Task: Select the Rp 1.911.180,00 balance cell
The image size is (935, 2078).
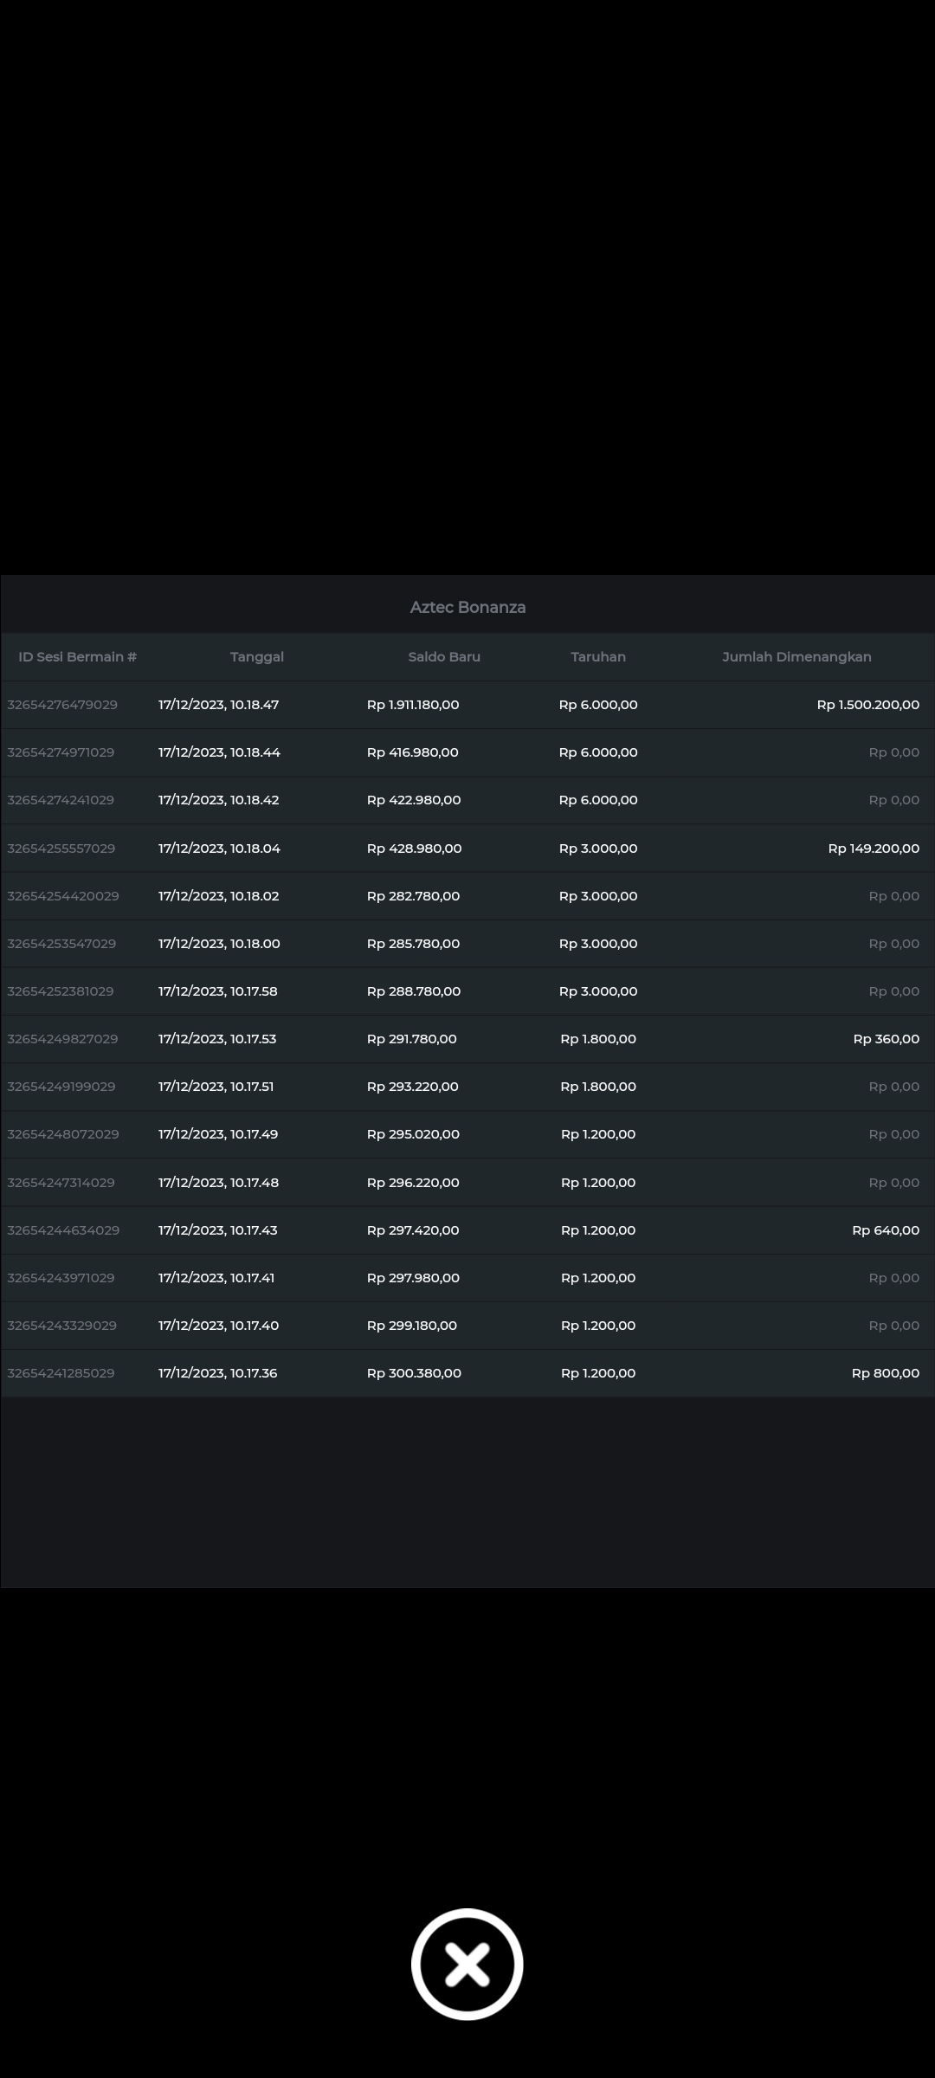Action: pos(413,705)
